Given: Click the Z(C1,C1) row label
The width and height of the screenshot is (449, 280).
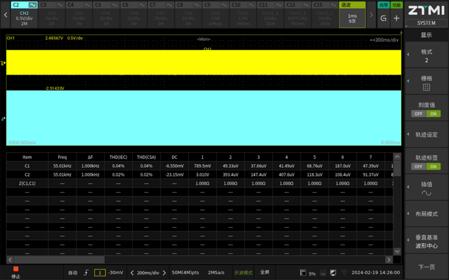Looking at the screenshot, I should [x=27, y=183].
